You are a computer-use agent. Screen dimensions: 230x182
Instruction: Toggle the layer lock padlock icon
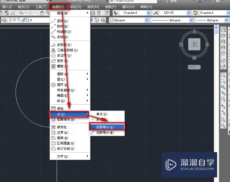(23, 20)
